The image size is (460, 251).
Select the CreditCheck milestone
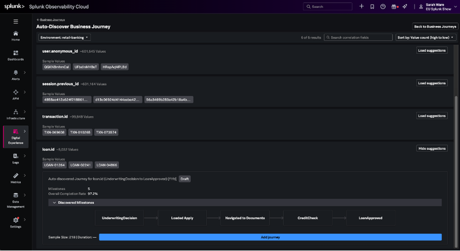[x=308, y=218]
